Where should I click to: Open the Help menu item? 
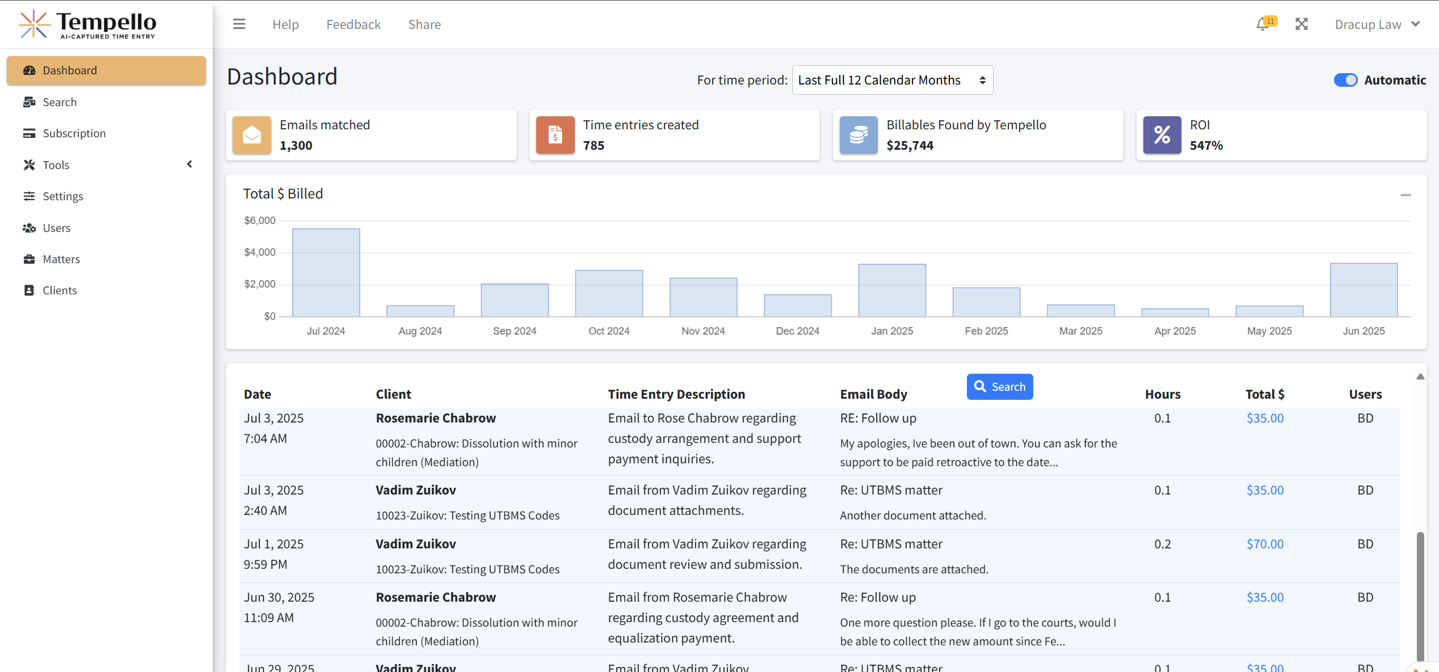click(x=285, y=24)
